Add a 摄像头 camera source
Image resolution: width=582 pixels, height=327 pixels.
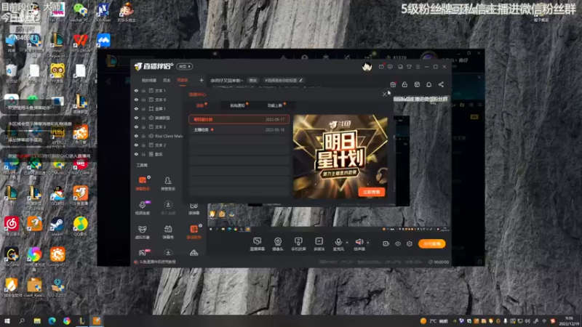point(278,244)
